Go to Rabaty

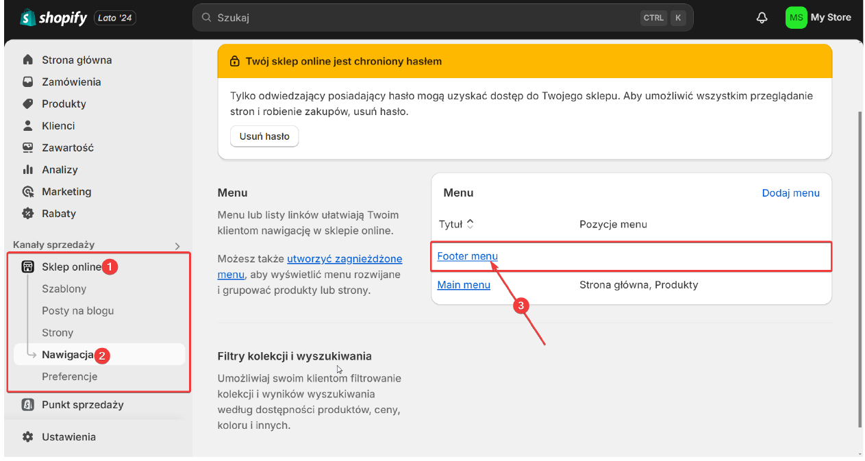(x=59, y=213)
